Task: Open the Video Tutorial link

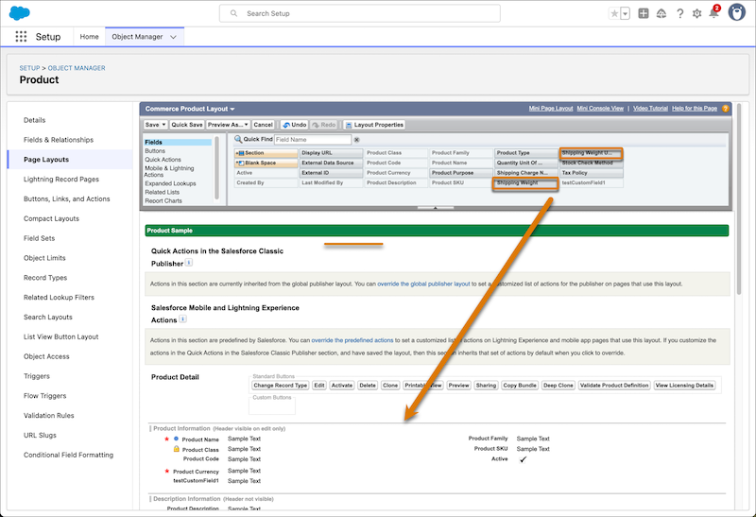Action: 650,109
